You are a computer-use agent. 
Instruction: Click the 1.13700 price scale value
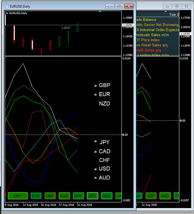click(x=128, y=46)
